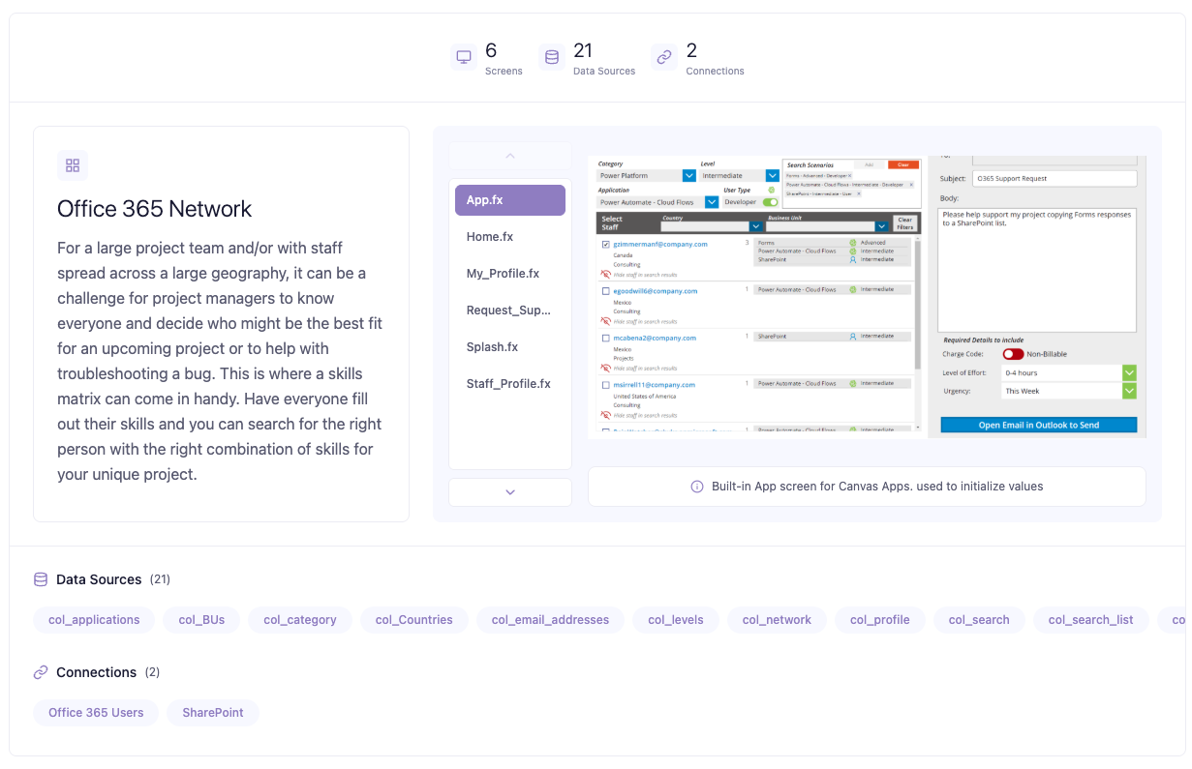Select App.fx in the screens list
This screenshot has width=1192, height=769.
(x=510, y=200)
